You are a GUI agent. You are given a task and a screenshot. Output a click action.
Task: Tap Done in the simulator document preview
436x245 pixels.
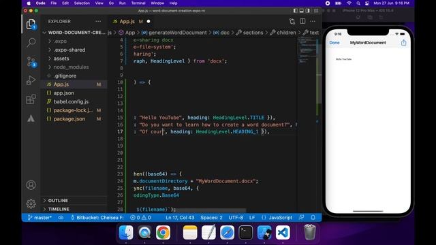(x=334, y=43)
